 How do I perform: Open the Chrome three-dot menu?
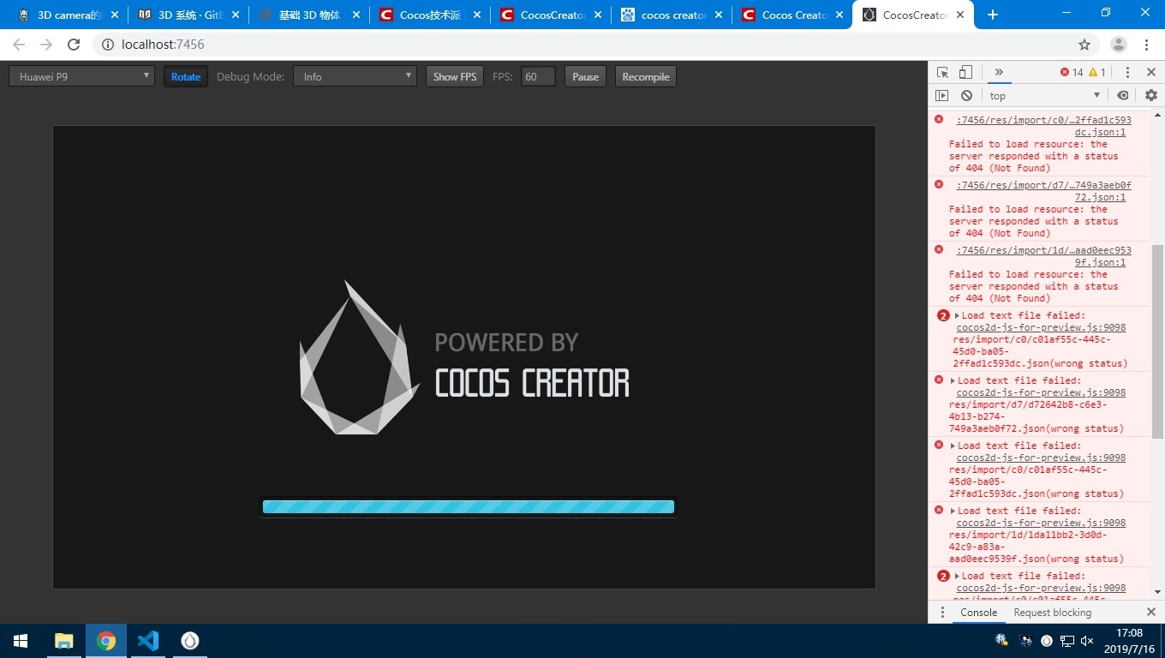point(1146,45)
